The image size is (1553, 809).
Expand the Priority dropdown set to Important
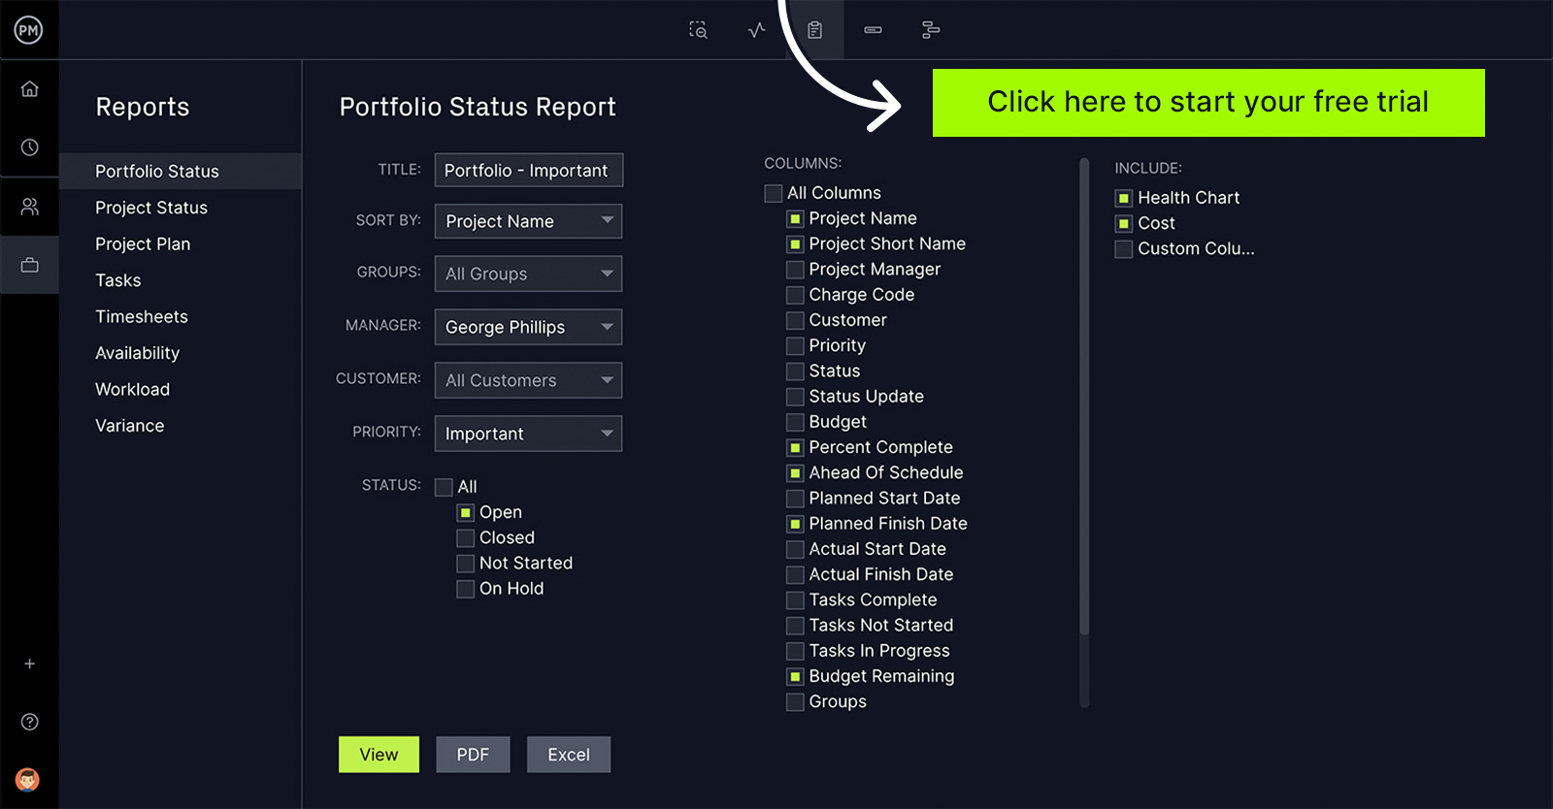click(528, 434)
